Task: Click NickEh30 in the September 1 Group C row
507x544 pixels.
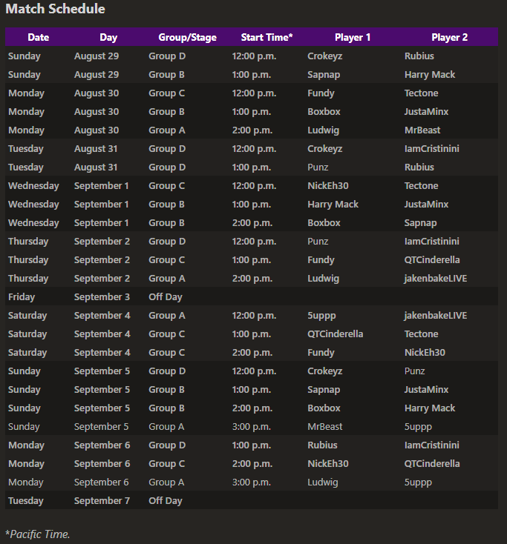Action: tap(327, 185)
